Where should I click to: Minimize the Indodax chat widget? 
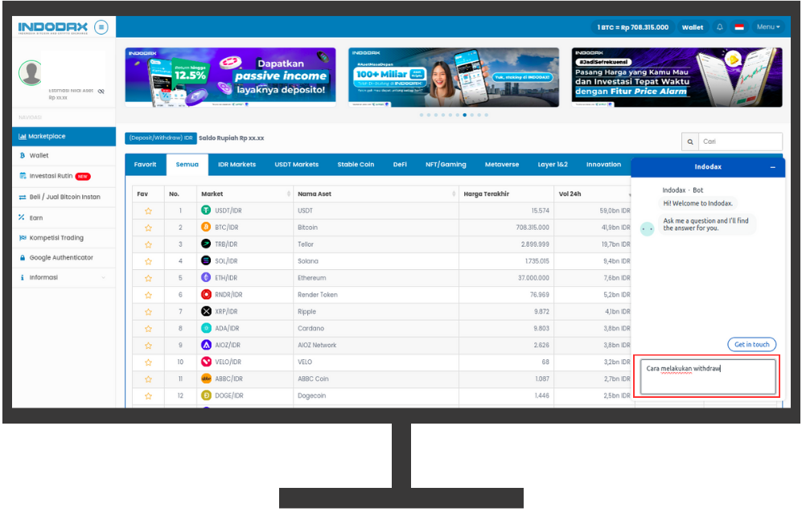[x=773, y=167]
